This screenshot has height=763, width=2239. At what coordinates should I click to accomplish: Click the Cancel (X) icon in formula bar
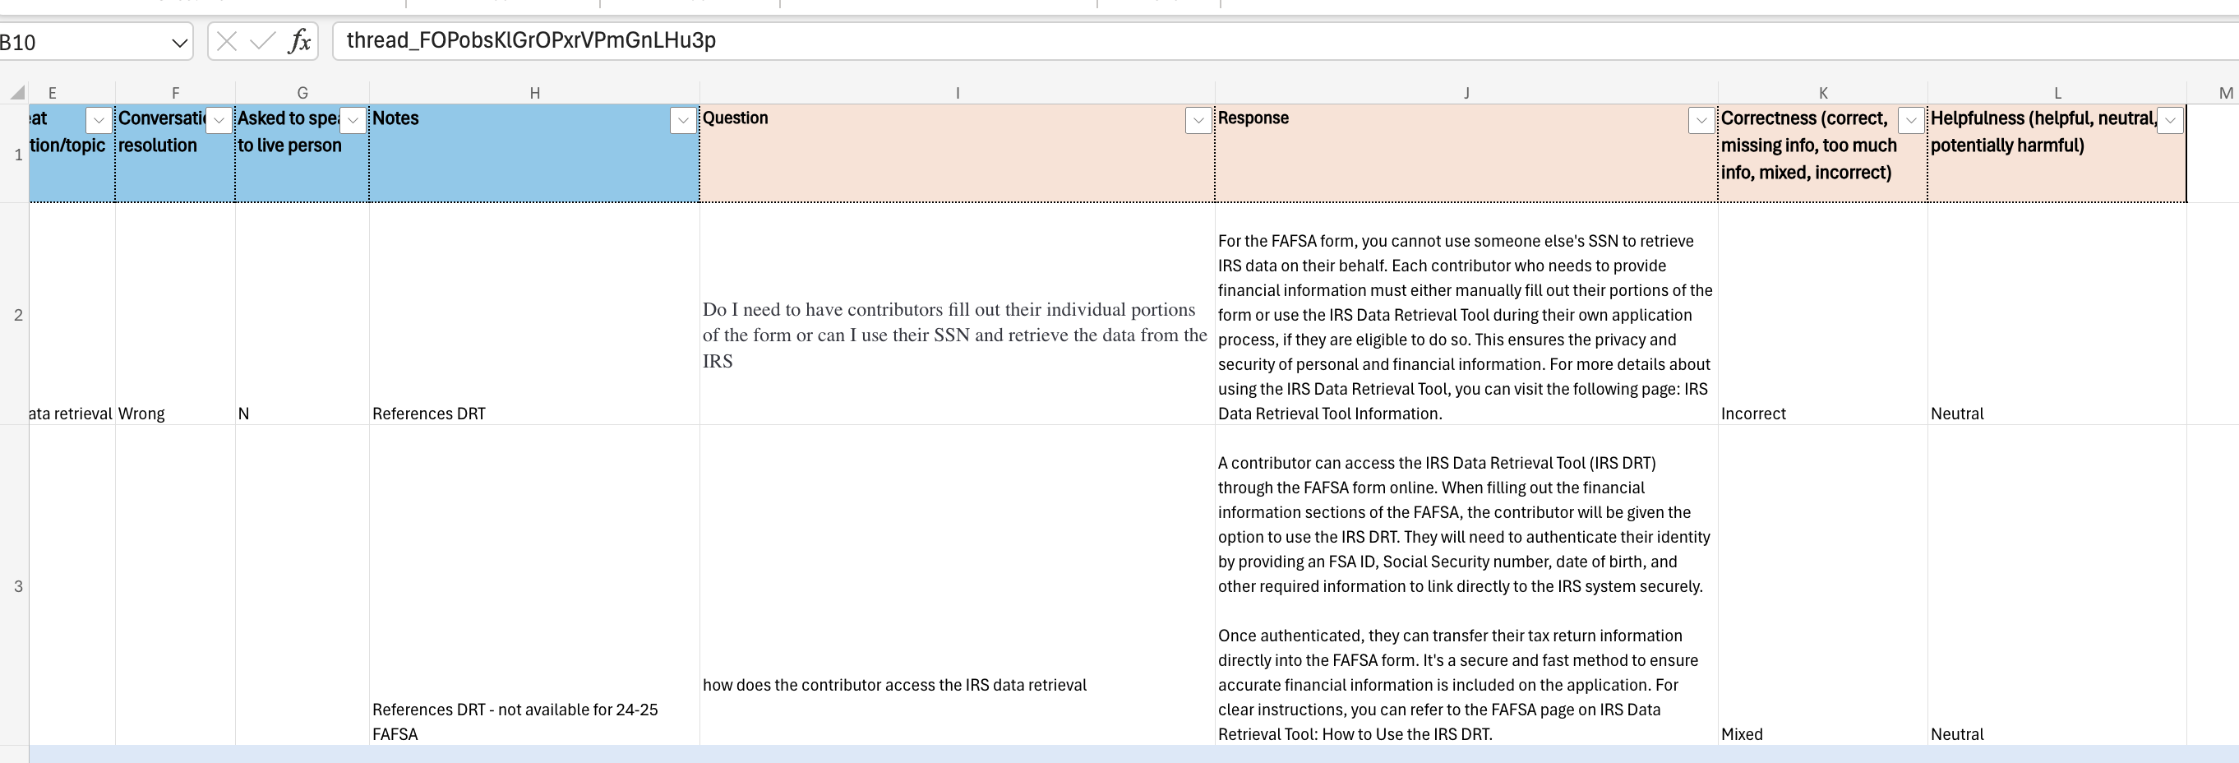point(227,41)
